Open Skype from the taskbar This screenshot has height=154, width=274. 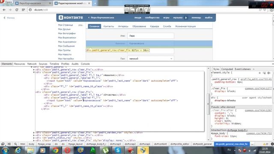pyautogui.click(x=118, y=150)
